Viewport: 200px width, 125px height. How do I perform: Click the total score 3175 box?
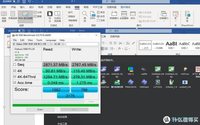click(x=70, y=96)
